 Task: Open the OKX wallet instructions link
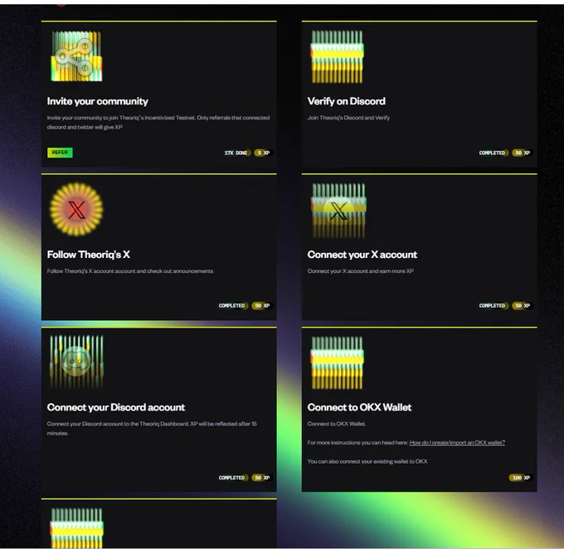pos(457,443)
